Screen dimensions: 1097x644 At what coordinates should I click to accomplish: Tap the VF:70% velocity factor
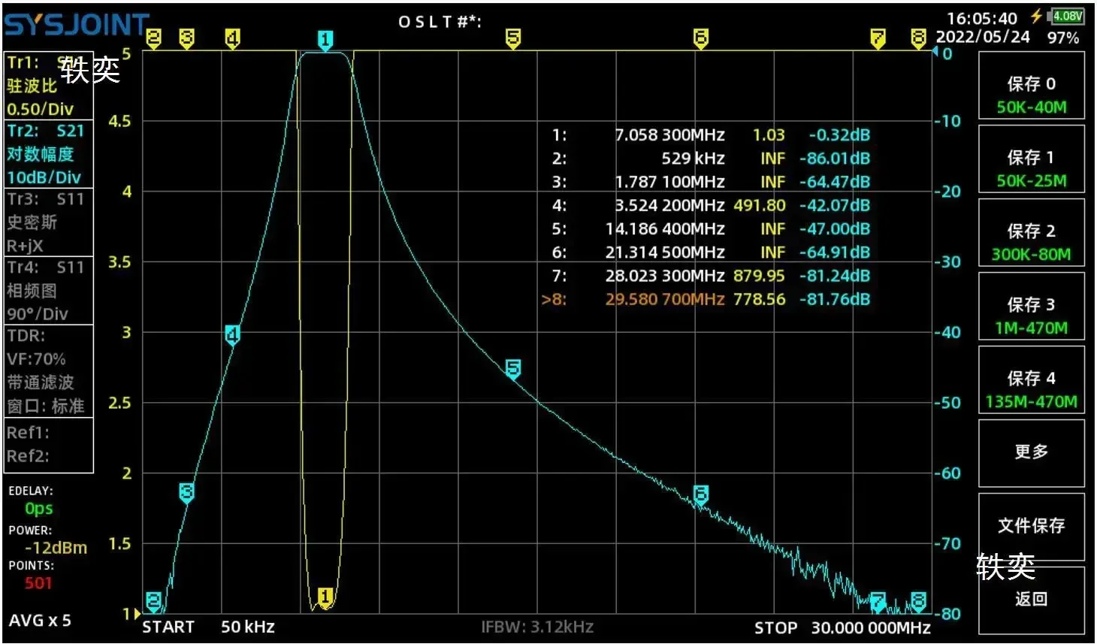coord(36,359)
